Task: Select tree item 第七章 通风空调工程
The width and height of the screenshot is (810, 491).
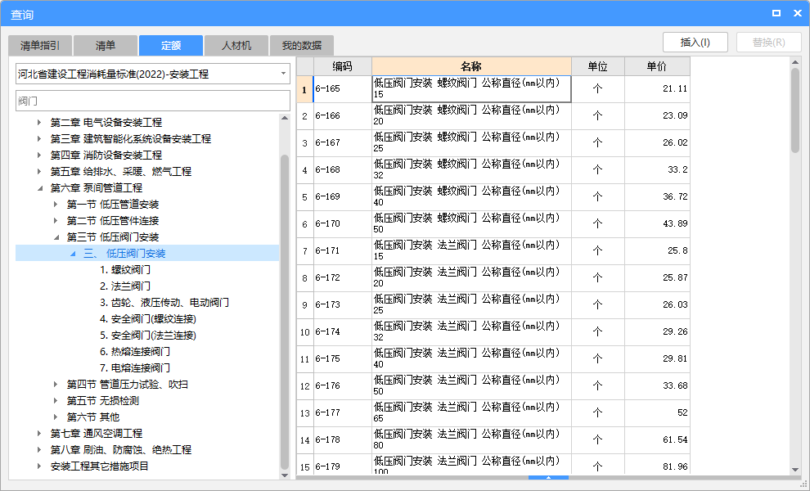Action: [96, 434]
